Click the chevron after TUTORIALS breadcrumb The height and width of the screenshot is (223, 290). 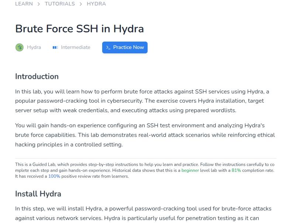tap(81, 4)
